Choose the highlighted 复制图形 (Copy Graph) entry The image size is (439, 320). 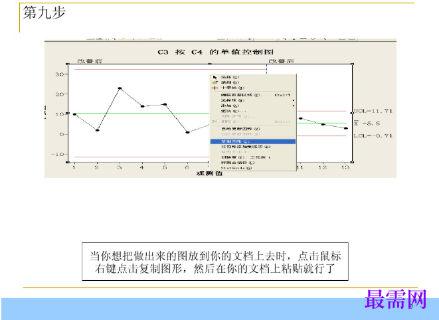[253, 141]
